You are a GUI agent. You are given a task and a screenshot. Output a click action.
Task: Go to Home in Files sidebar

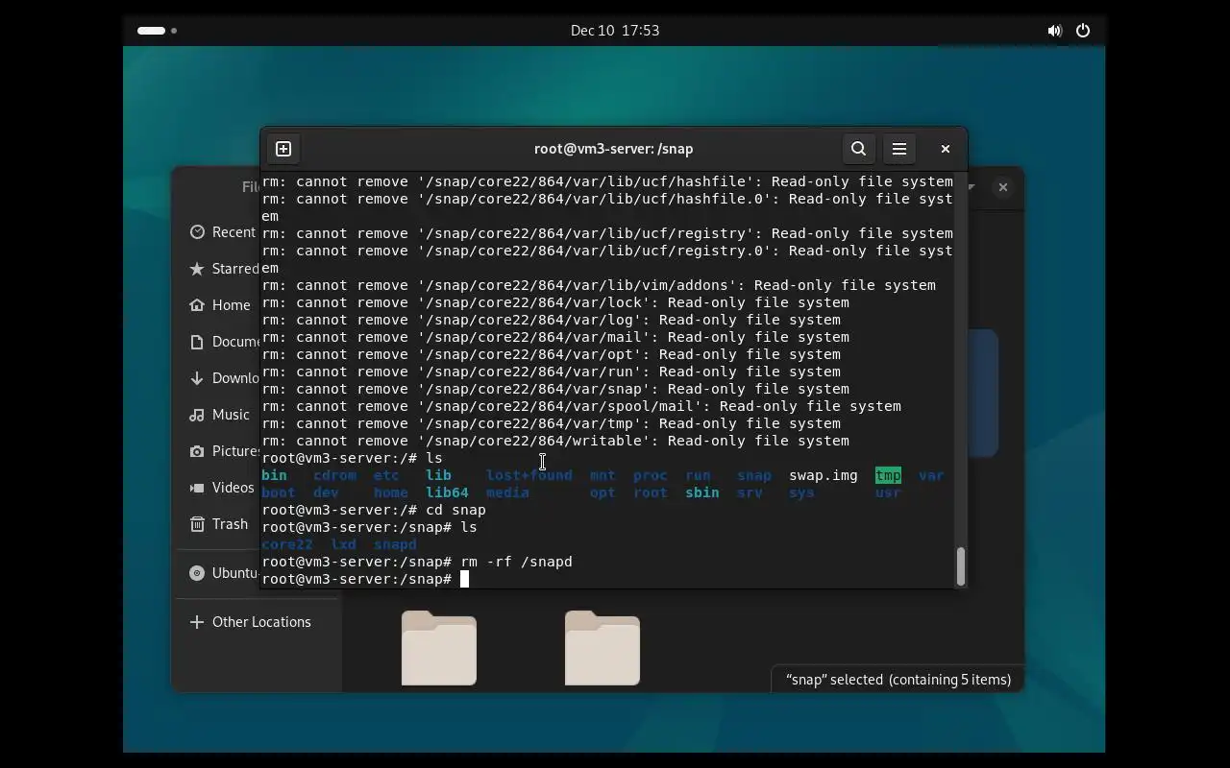(231, 304)
